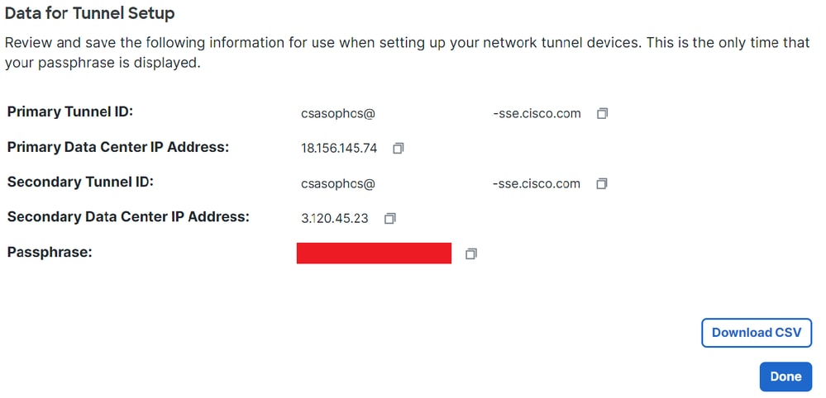Select the 3.120.45.23 IP address text

point(335,218)
